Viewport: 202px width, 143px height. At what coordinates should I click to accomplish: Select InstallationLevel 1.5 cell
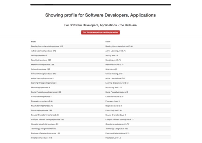tap(113, 138)
